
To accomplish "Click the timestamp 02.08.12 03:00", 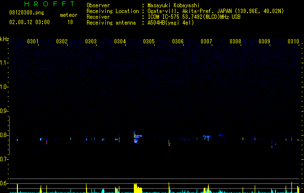I will point(29,22).
